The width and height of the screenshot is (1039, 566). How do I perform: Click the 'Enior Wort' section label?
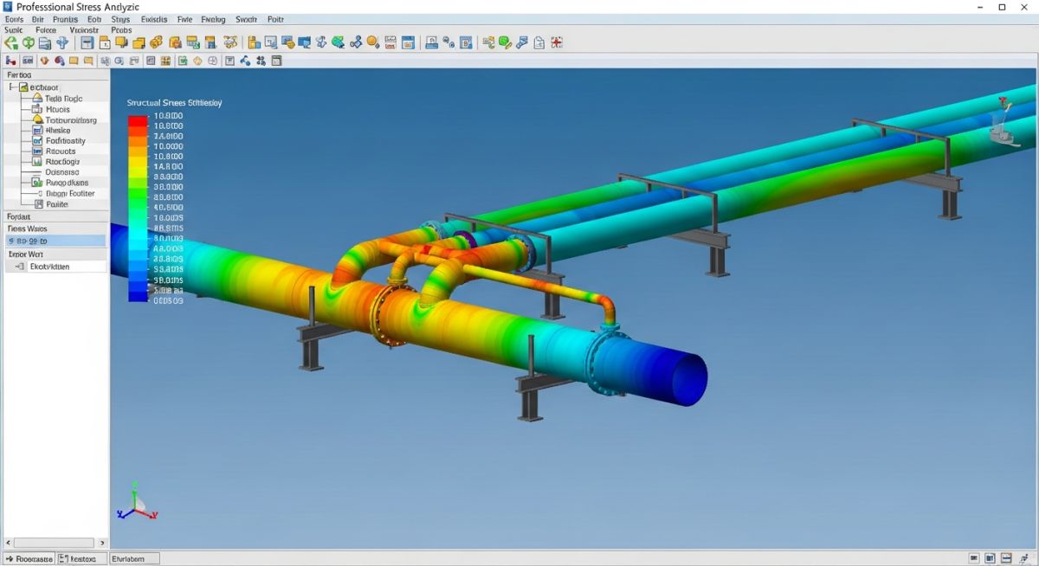(26, 254)
